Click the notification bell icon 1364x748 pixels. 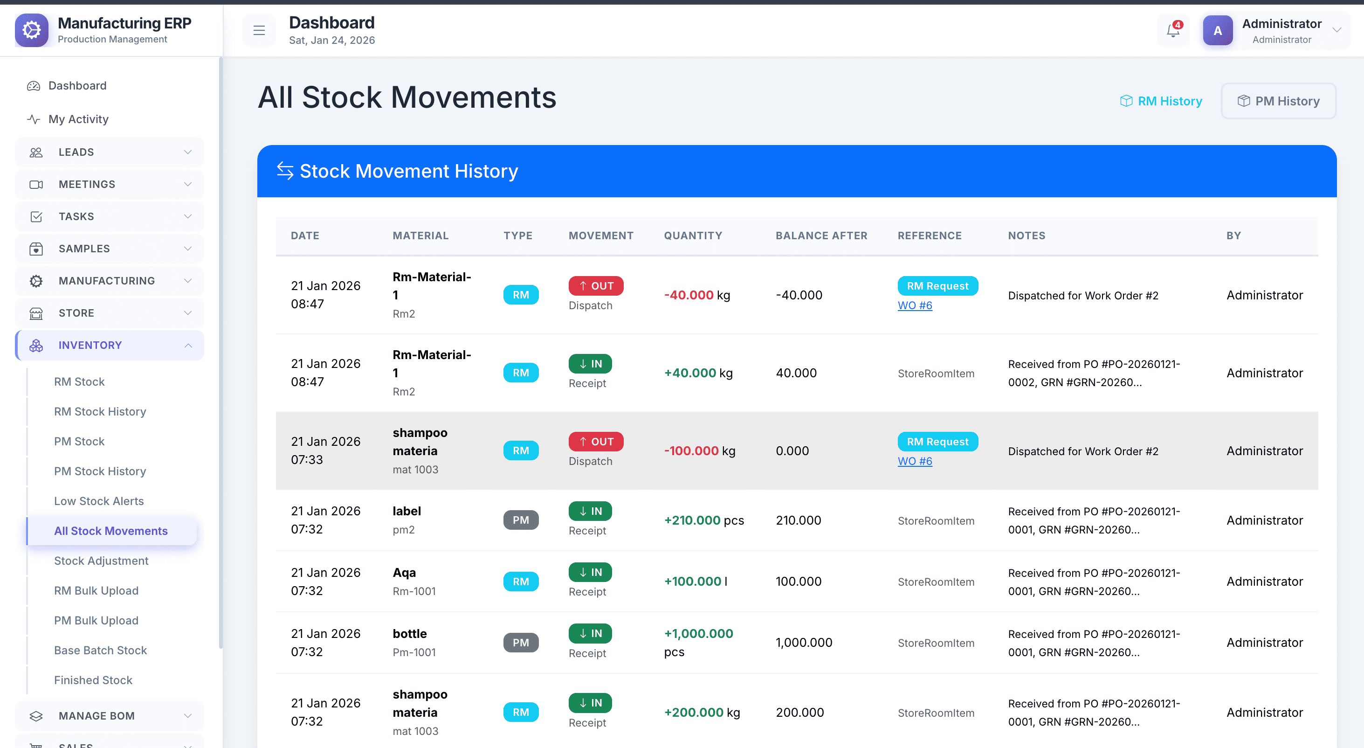(1173, 31)
